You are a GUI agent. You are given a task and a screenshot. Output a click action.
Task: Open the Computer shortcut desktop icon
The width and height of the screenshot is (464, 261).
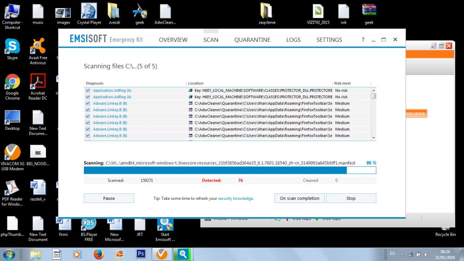[12, 16]
